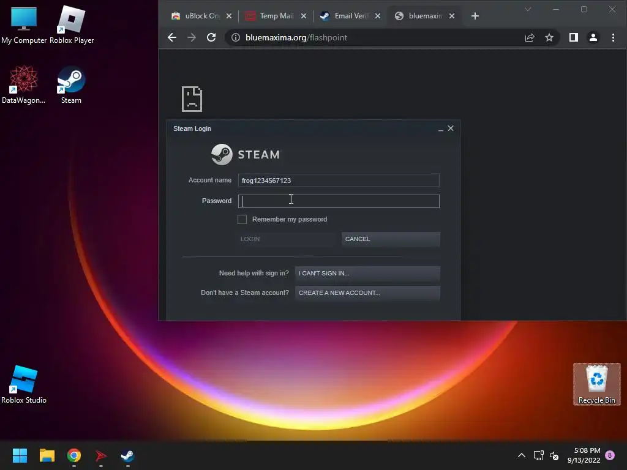Click the Steam taskbar icon
The image size is (627, 470).
pos(127,455)
